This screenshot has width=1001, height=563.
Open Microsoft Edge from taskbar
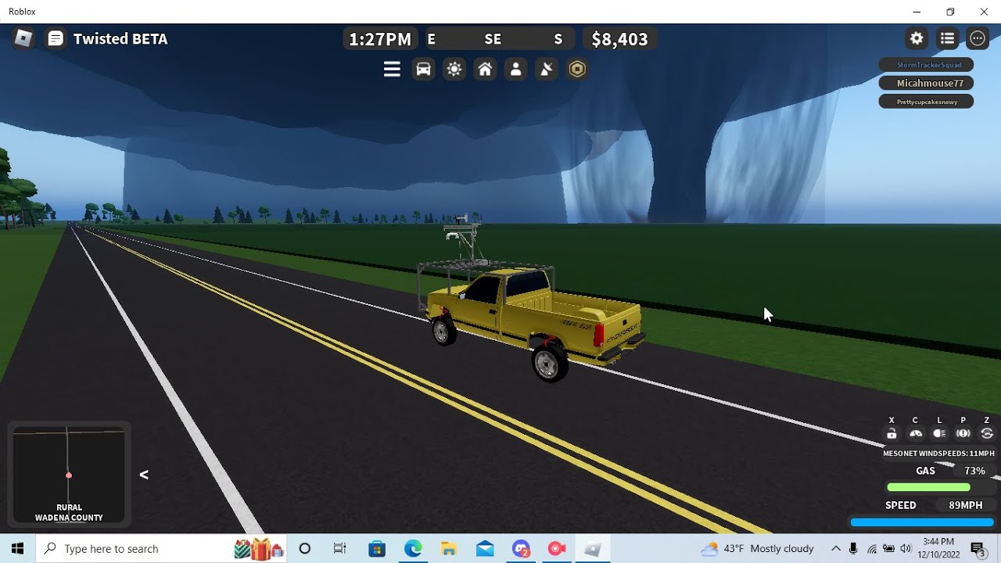tap(413, 549)
